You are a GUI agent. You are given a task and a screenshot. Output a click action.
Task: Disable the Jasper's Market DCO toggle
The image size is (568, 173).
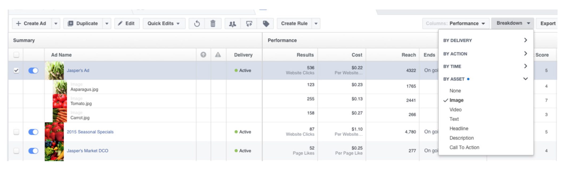click(x=33, y=151)
